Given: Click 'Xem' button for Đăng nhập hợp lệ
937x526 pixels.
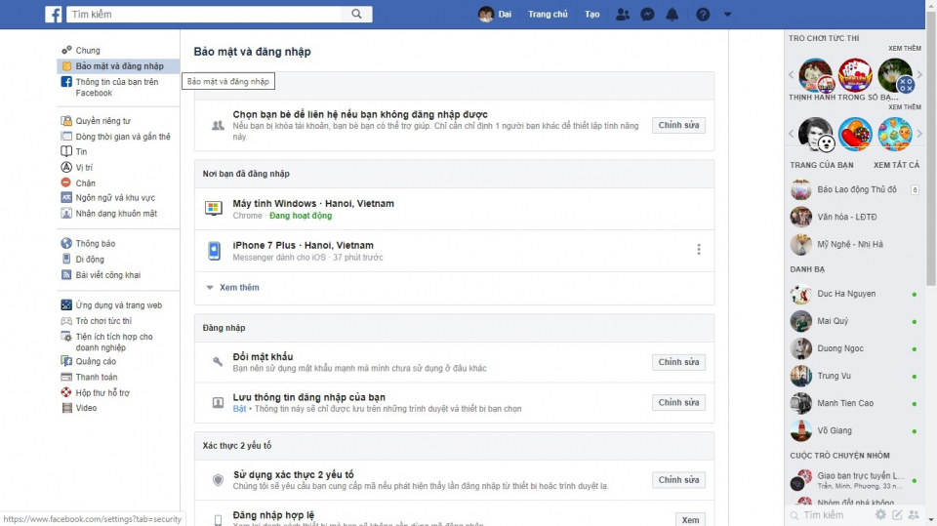Looking at the screenshot, I should [x=690, y=520].
